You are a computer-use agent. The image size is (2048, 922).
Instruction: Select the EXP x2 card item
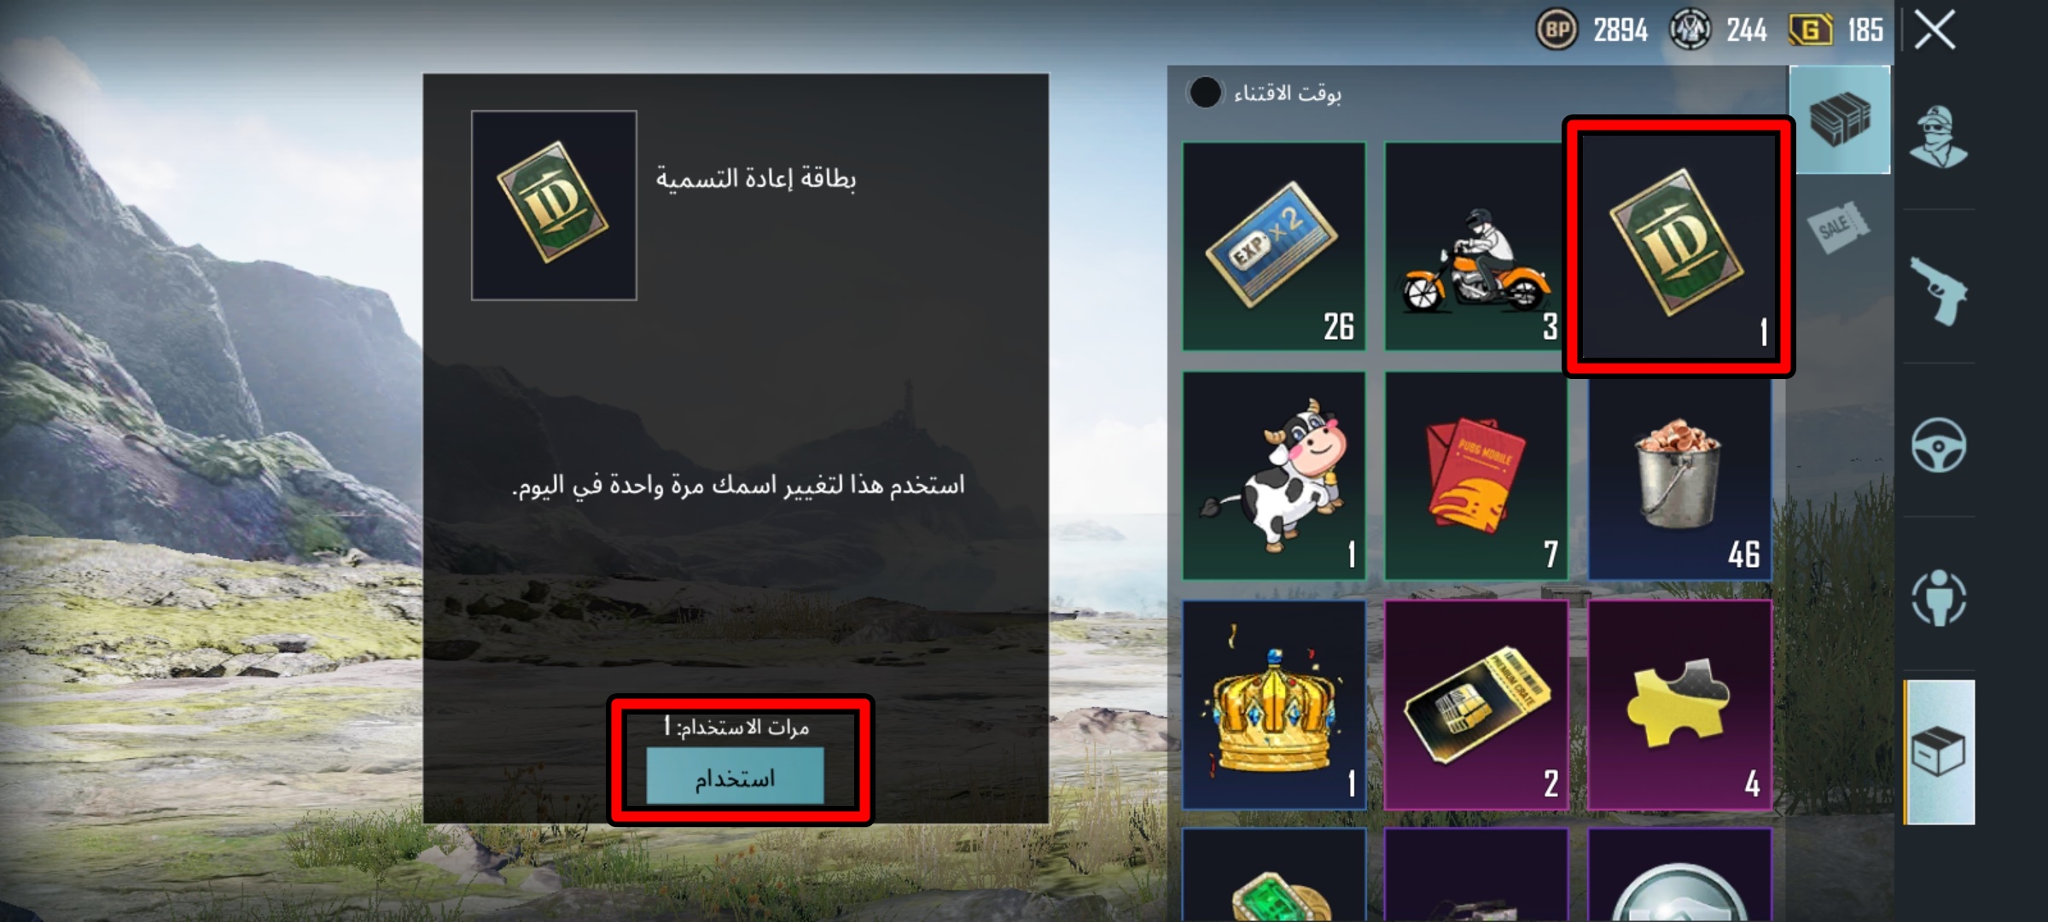tap(1273, 246)
